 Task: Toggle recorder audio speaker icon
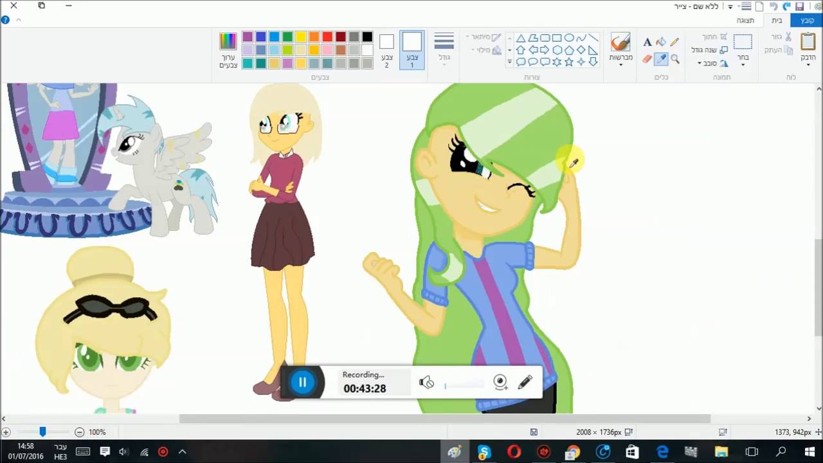(x=426, y=383)
